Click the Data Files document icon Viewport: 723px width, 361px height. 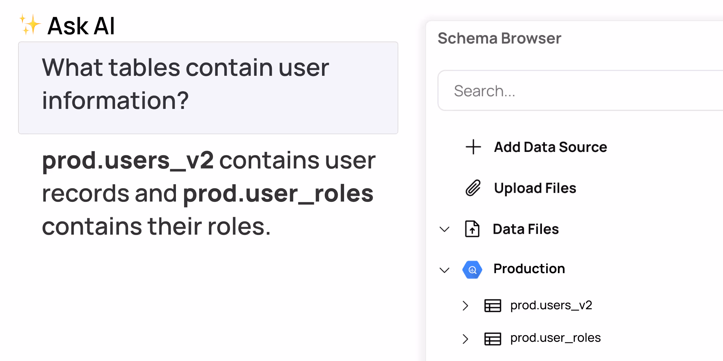pyautogui.click(x=472, y=229)
